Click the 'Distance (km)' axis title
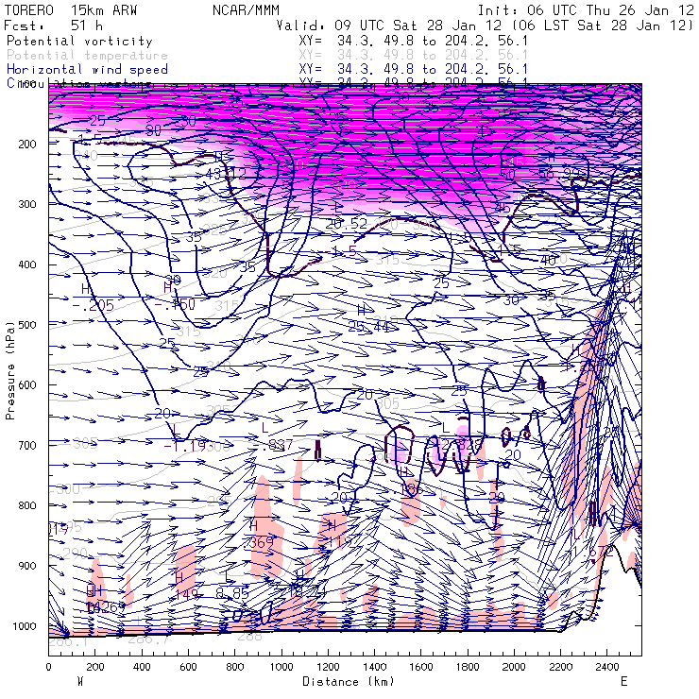The width and height of the screenshot is (699, 699). tap(349, 682)
